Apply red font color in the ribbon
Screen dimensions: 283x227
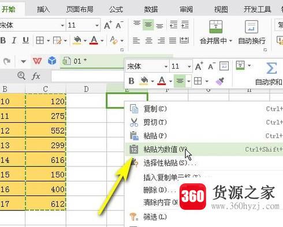tap(94, 40)
